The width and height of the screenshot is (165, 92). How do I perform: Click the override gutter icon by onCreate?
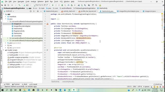click(x=47, y=50)
